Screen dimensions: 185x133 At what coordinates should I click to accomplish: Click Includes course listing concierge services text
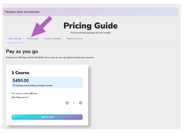(34, 85)
